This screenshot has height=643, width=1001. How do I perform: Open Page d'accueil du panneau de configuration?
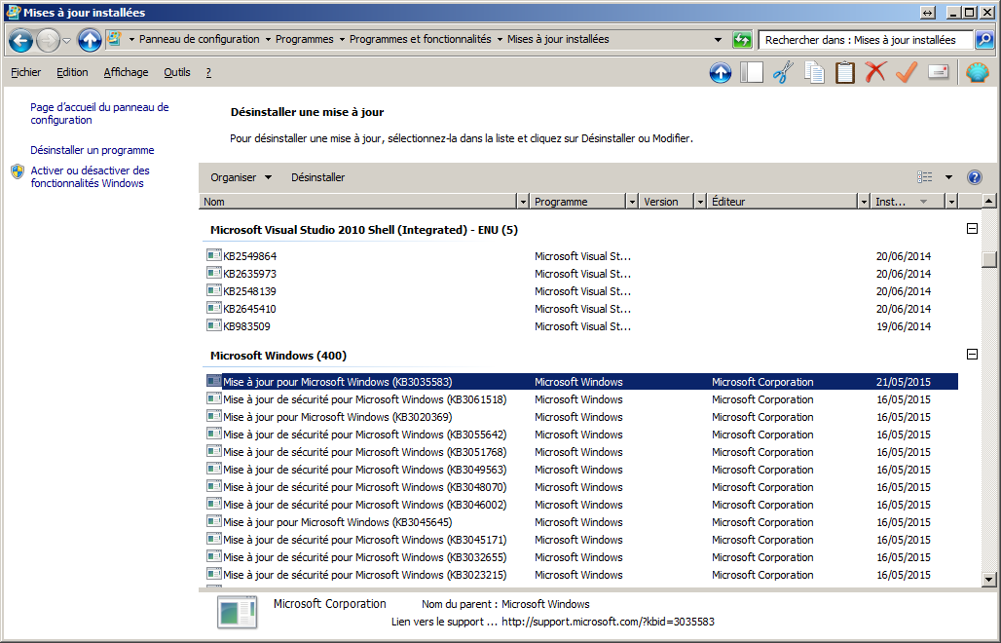(x=99, y=114)
